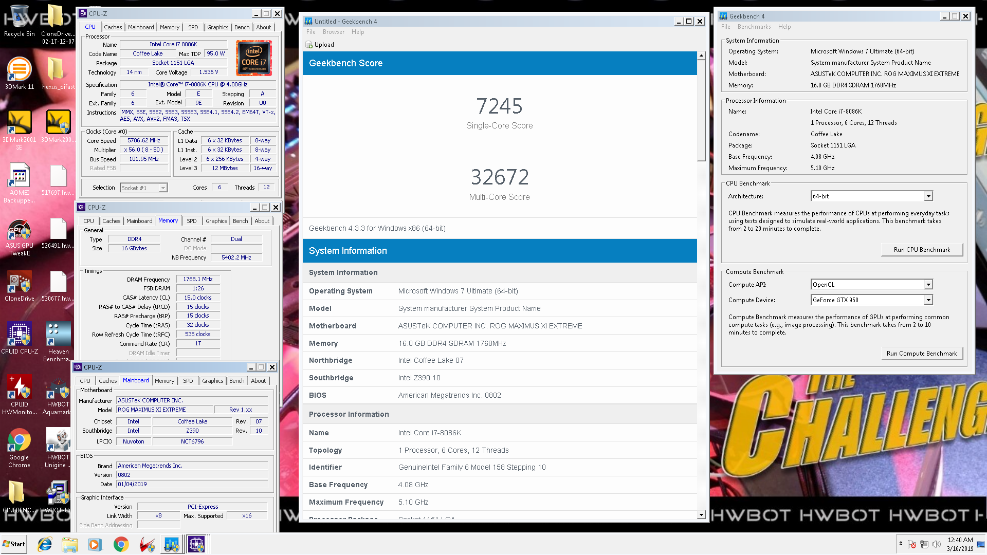The height and width of the screenshot is (555, 987).
Task: Open Internet Explorer from the taskbar
Action: pos(45,544)
